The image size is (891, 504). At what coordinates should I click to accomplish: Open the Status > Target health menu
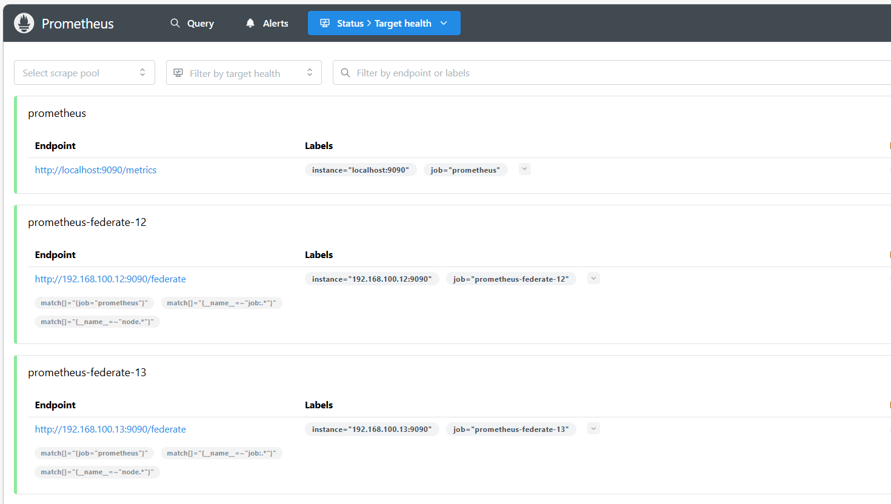[x=384, y=23]
